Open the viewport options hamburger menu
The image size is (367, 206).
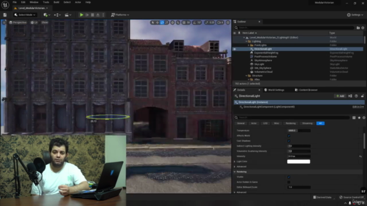(x=4, y=22)
